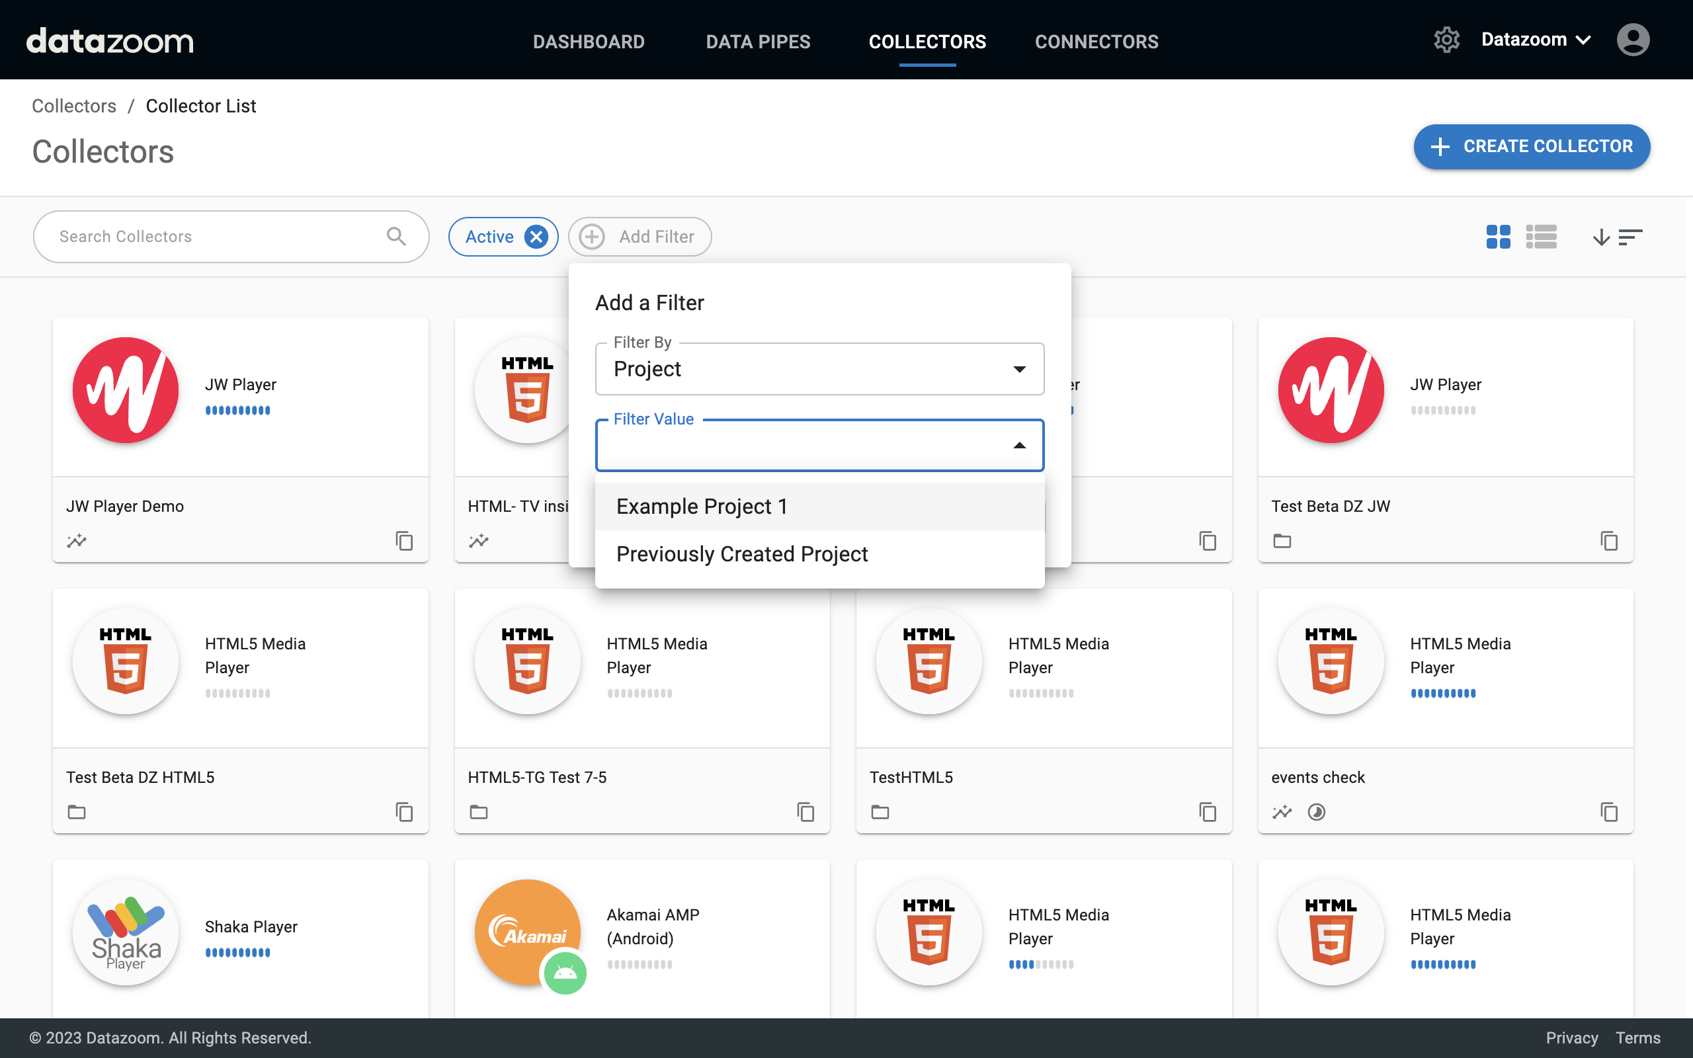
Task: Go to the Data Pipes tab
Action: (758, 41)
